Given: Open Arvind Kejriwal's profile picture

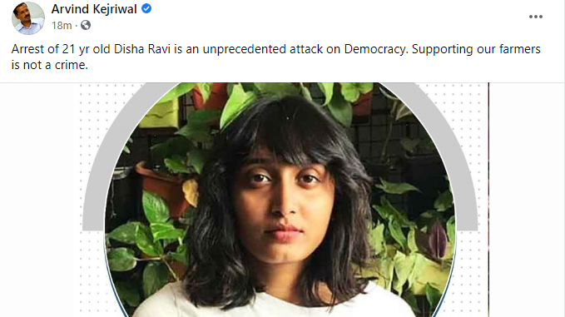Looking at the screenshot, I should pos(28,18).
